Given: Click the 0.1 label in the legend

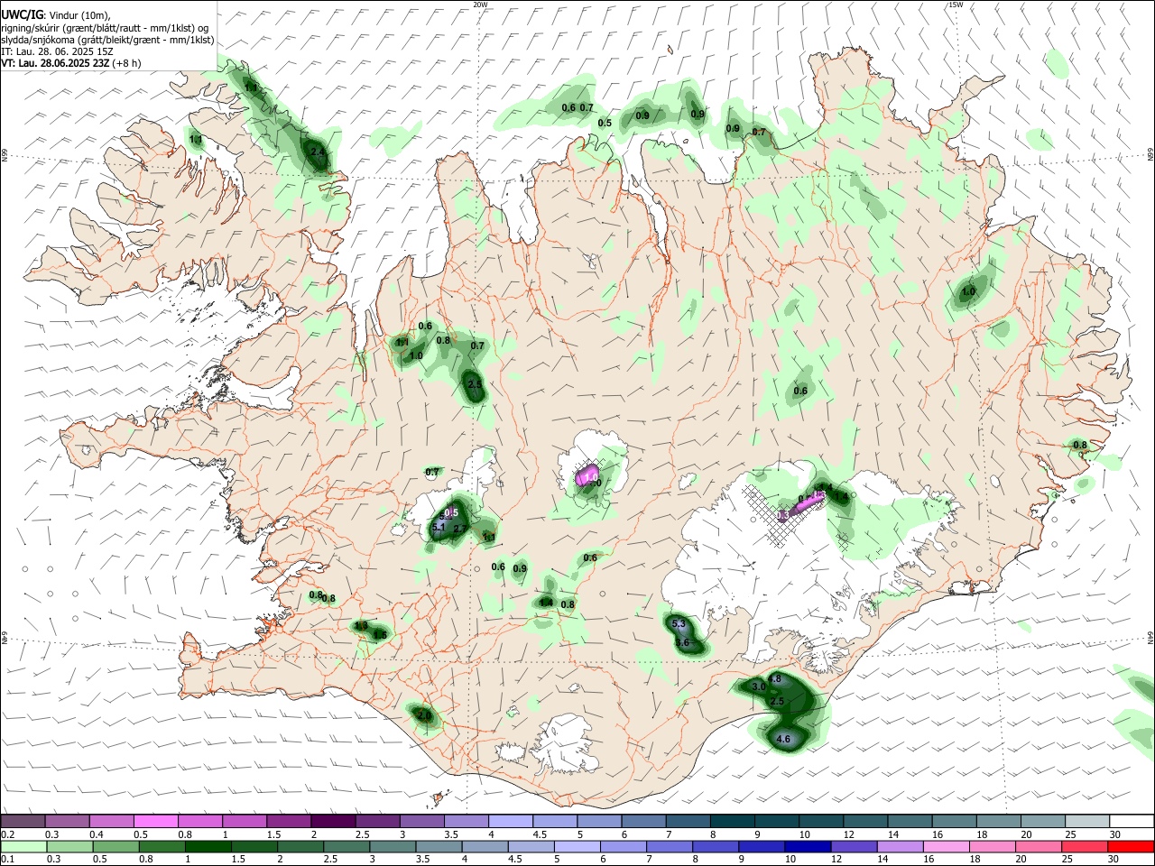Looking at the screenshot, I should (x=7, y=860).
